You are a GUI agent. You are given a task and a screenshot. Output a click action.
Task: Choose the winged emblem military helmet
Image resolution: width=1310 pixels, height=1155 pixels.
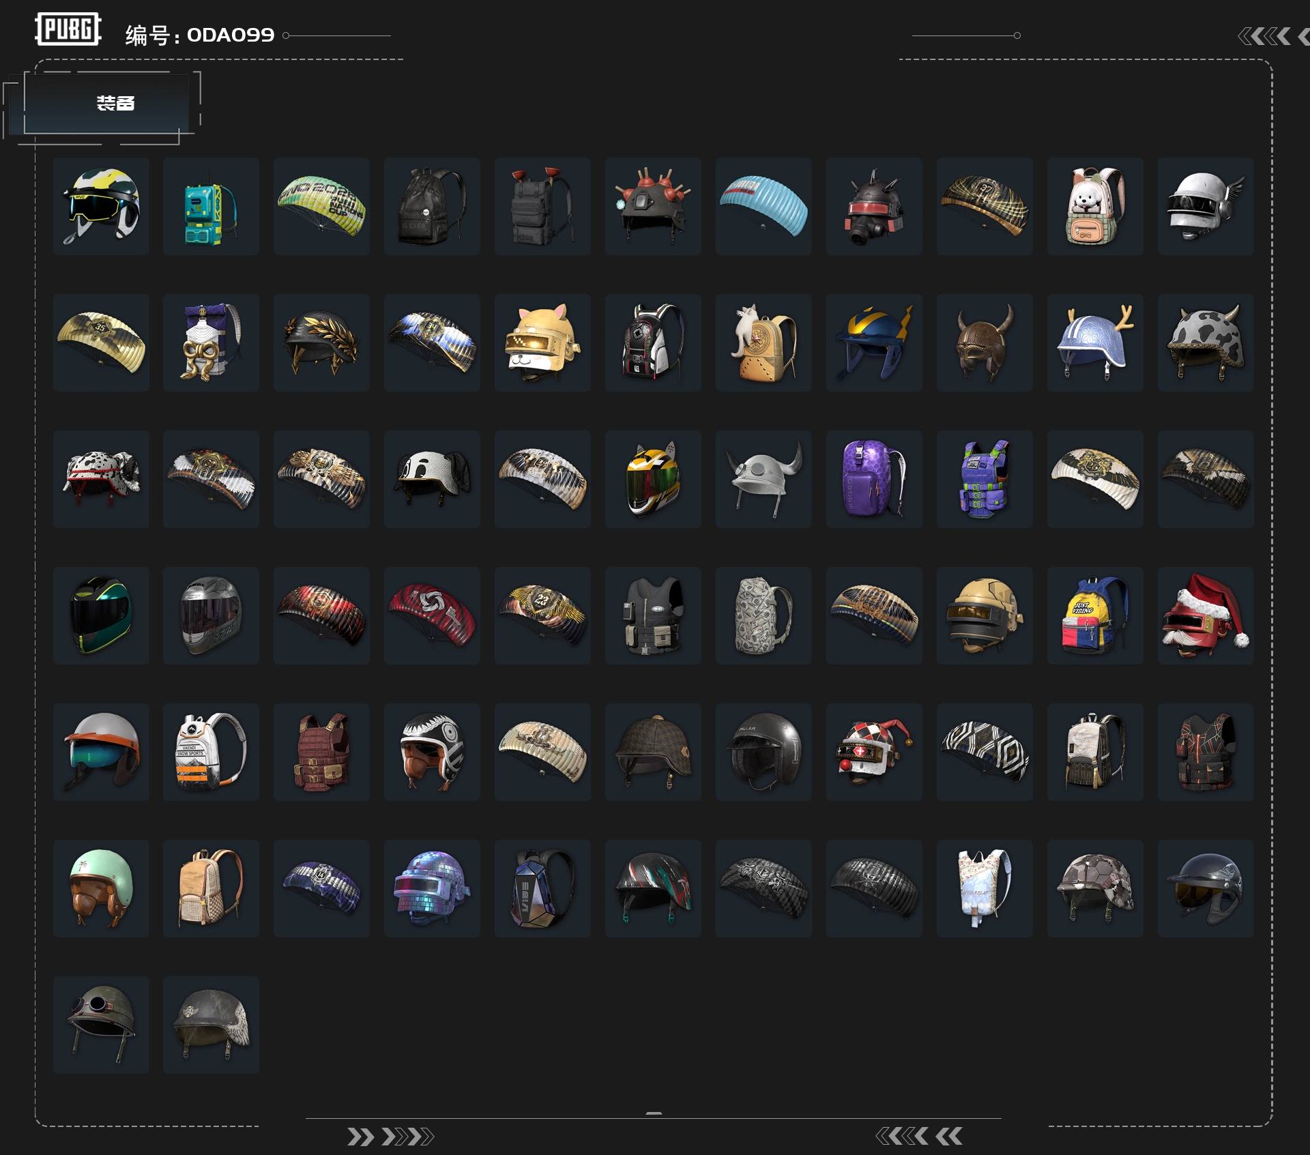pyautogui.click(x=211, y=1025)
